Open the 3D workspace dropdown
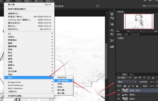This screenshot has height=101, width=158. click(x=150, y=6)
